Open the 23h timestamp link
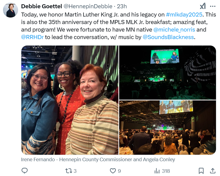 (122, 6)
